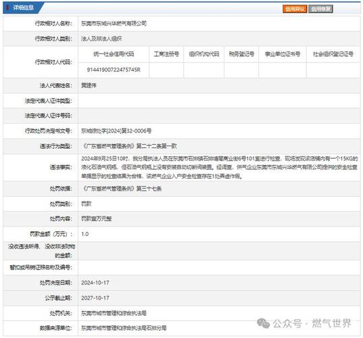
Task: Click the 罚款 value in 处罚类别 row
Action: point(87,203)
